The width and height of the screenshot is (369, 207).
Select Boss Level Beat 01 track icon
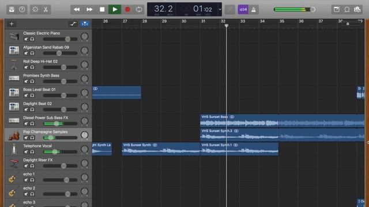pyautogui.click(x=14, y=92)
